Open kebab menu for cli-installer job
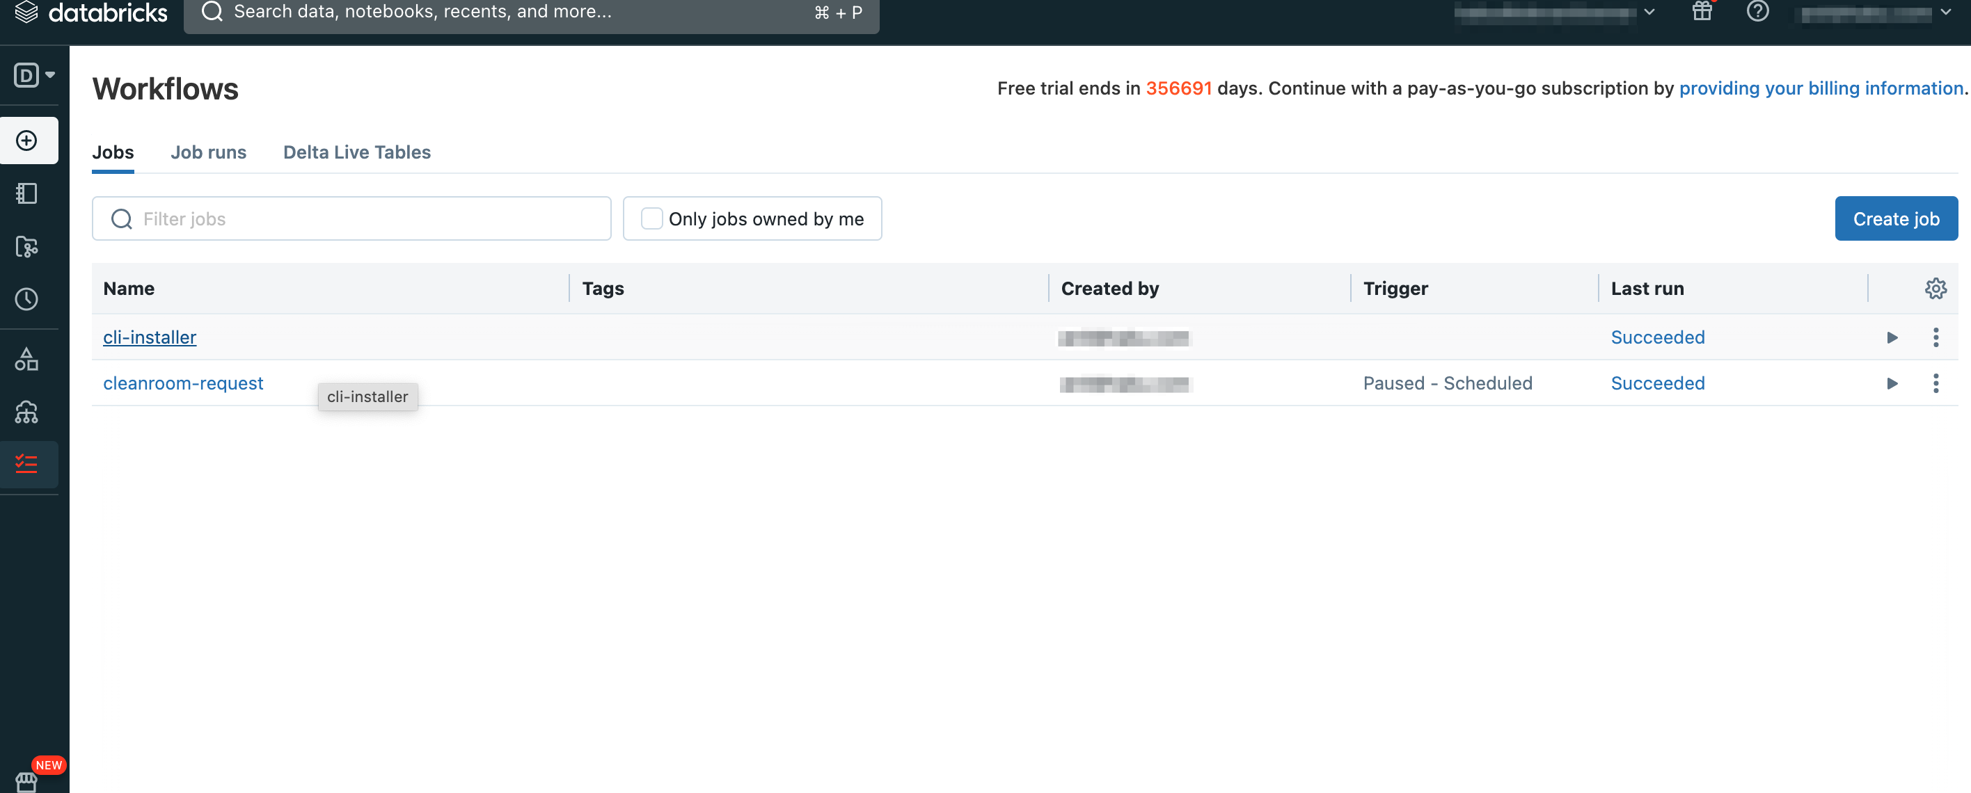Viewport: 1971px width, 793px height. click(x=1935, y=337)
